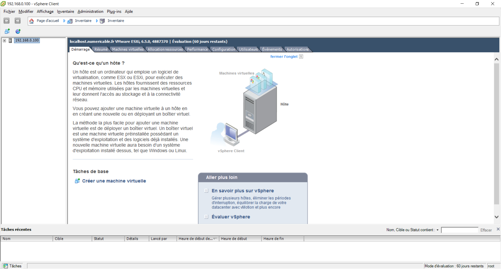Select the Démarrage tab
This screenshot has width=501, height=269.
point(80,49)
